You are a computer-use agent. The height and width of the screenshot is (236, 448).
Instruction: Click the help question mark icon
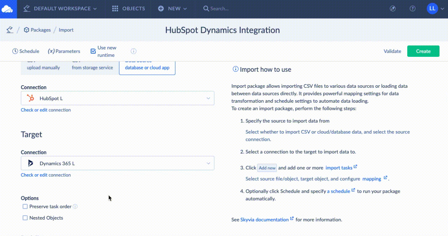click(x=412, y=8)
